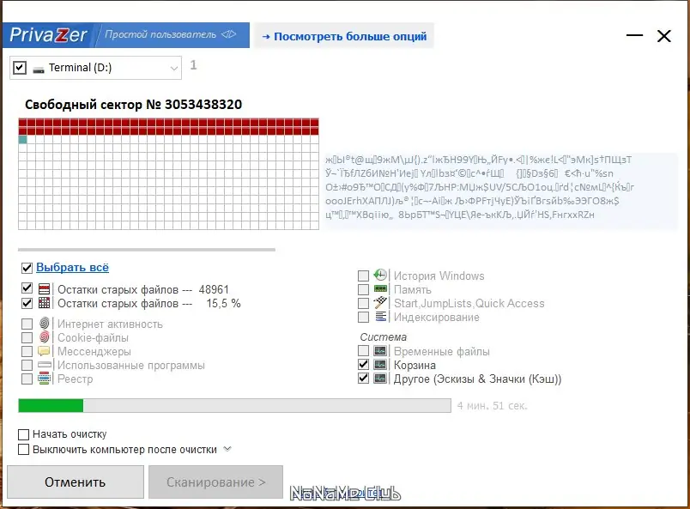Uncheck the Terminal (D:) drive checkbox
This screenshot has width=690, height=509.
[x=20, y=68]
